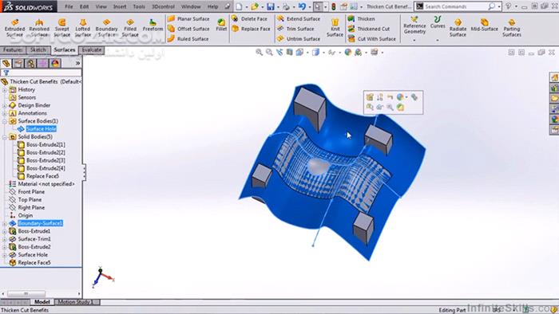Expand the Surface-Trim1 feature
Image resolution: width=559 pixels, height=314 pixels.
[x=5, y=239]
